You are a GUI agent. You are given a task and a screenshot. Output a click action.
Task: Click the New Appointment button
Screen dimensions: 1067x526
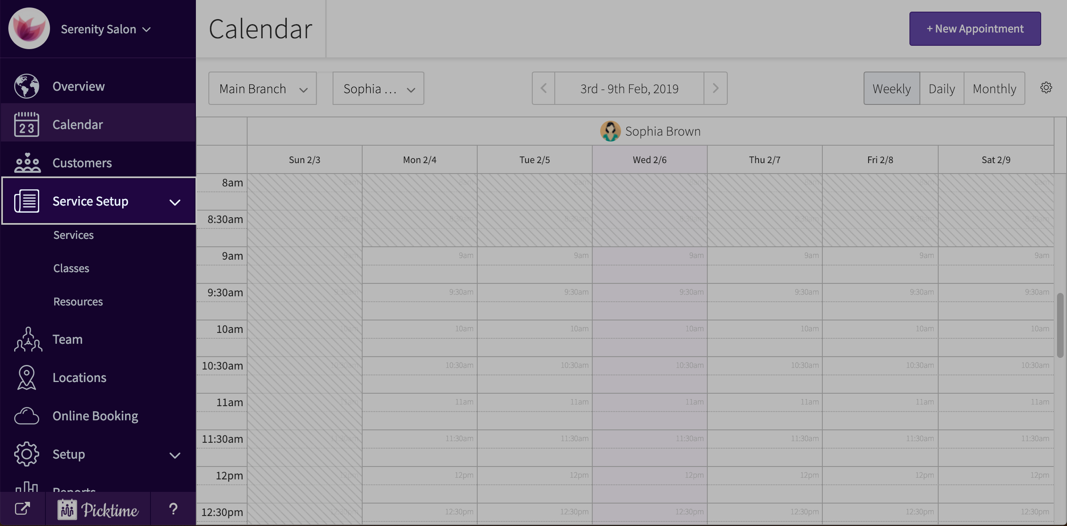click(975, 29)
